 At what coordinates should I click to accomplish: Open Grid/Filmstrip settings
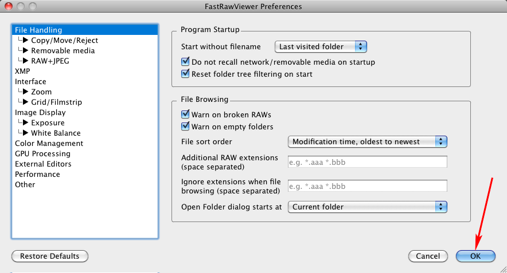pos(56,102)
